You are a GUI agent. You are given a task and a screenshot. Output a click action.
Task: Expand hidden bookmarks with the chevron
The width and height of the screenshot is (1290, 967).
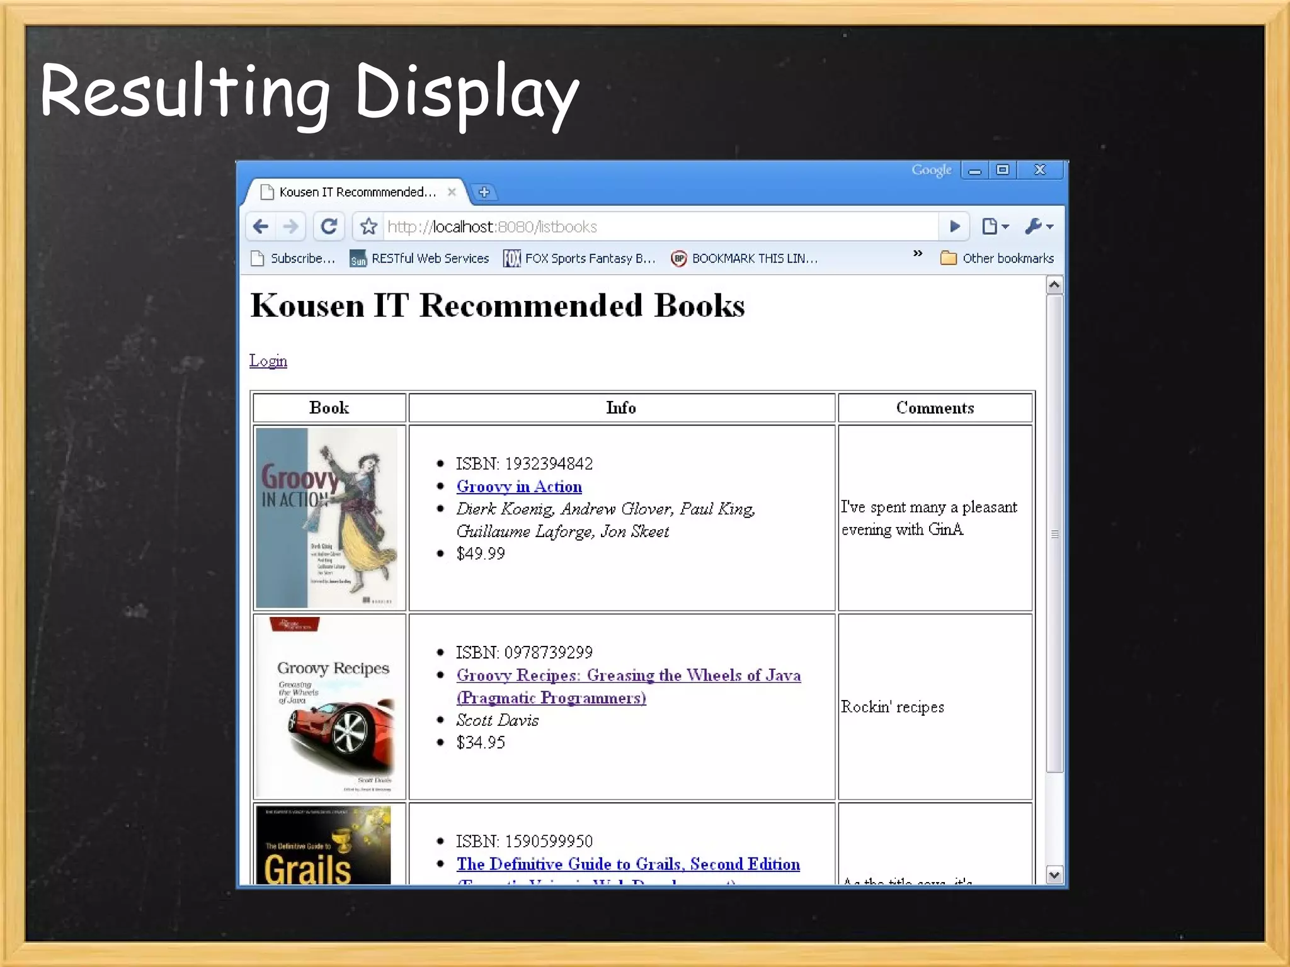click(x=918, y=253)
